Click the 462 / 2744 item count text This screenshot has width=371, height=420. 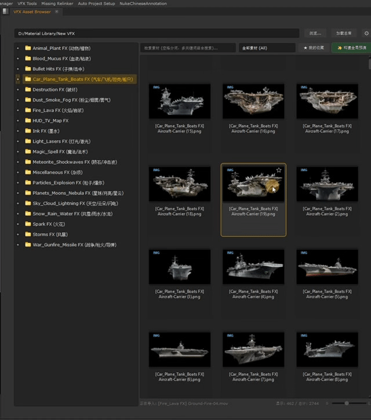pos(297,403)
